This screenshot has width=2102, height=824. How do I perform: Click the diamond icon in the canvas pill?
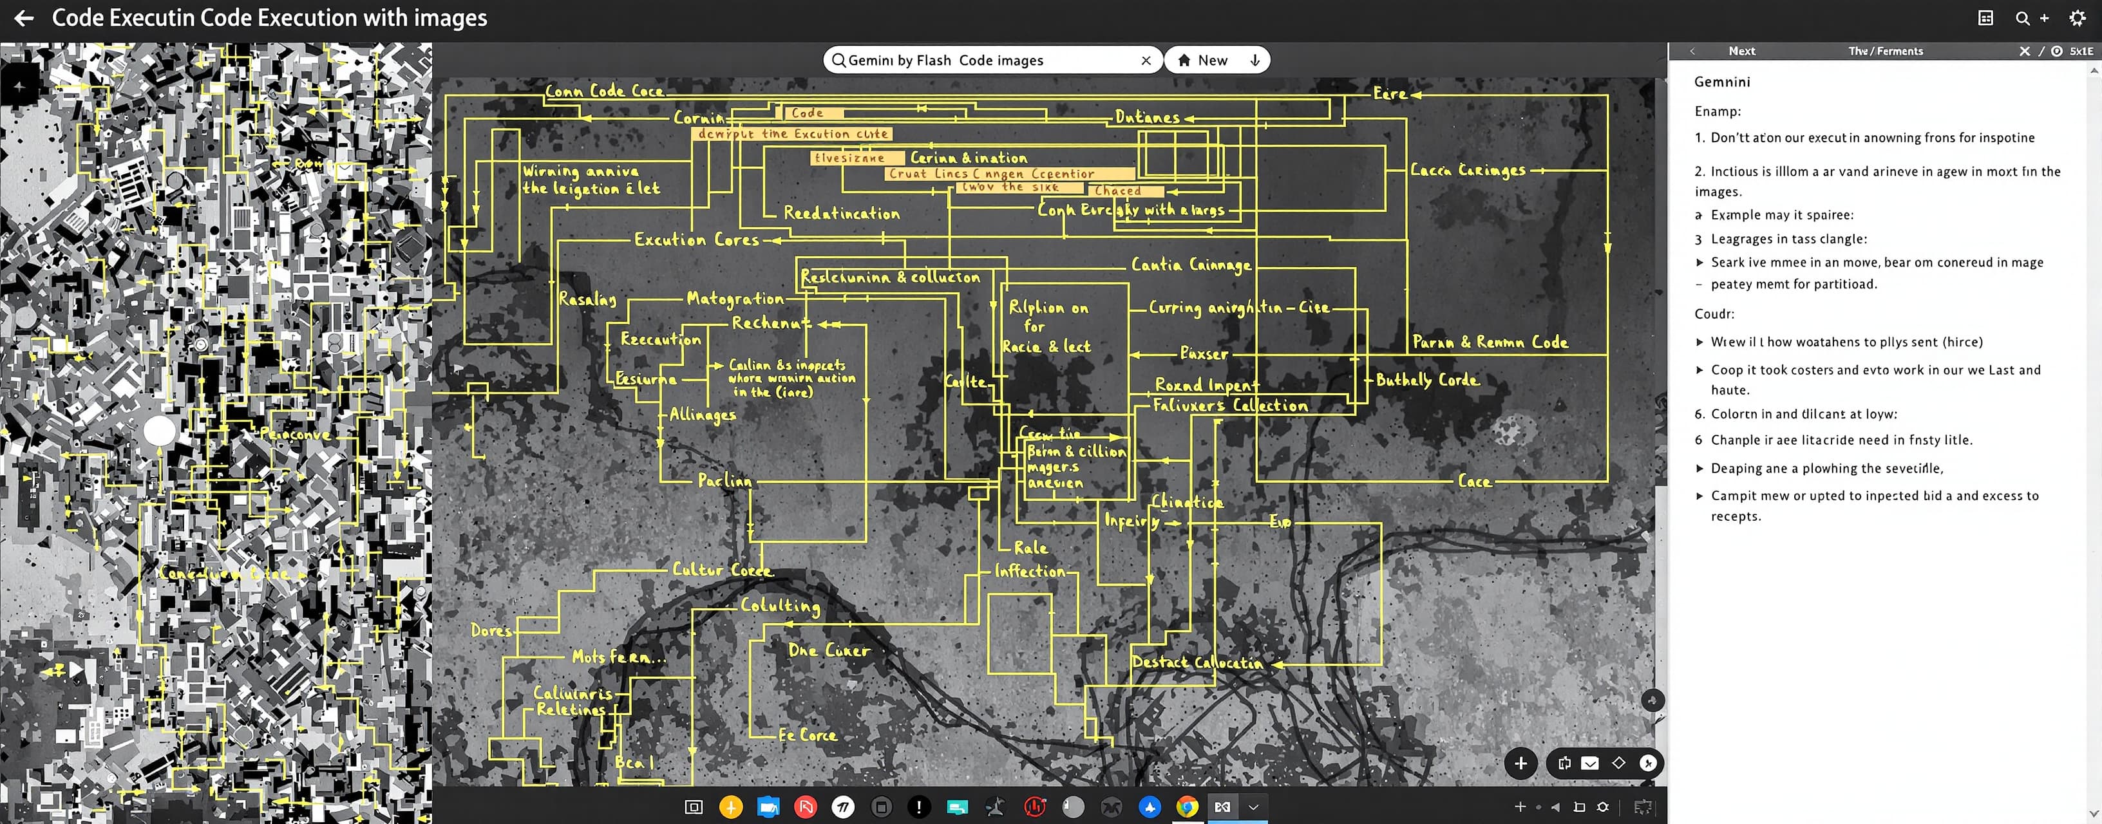pyautogui.click(x=1618, y=763)
